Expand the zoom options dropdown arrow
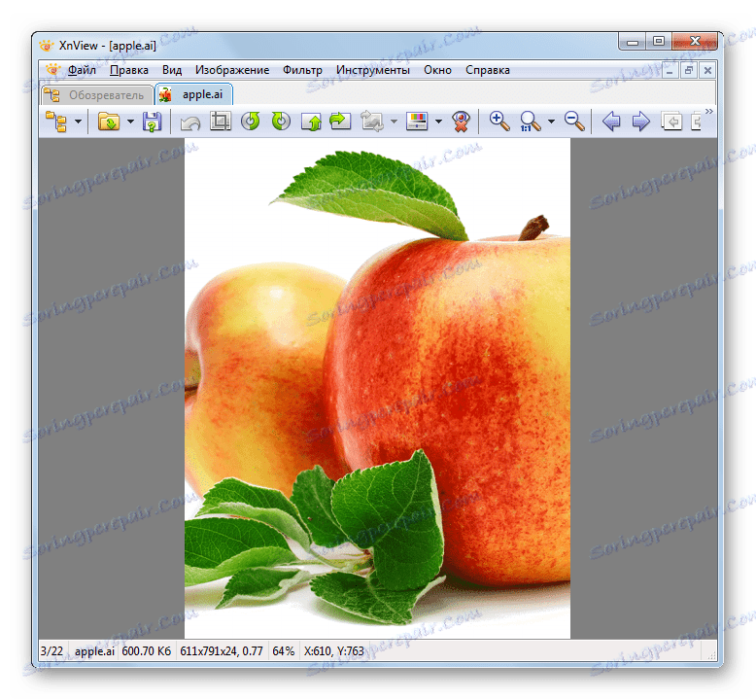Image resolution: width=756 pixels, height=700 pixels. (551, 122)
